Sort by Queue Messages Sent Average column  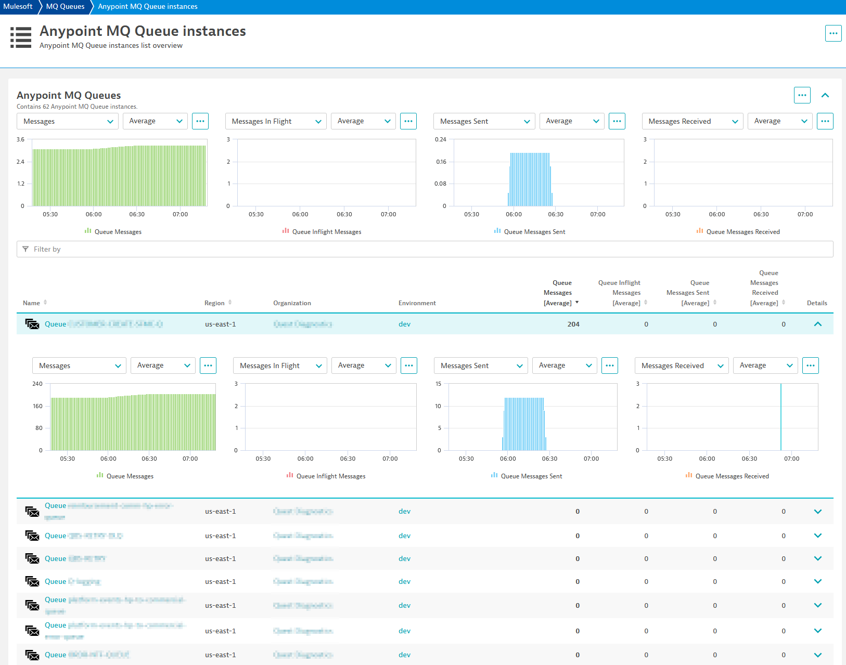tap(691, 293)
